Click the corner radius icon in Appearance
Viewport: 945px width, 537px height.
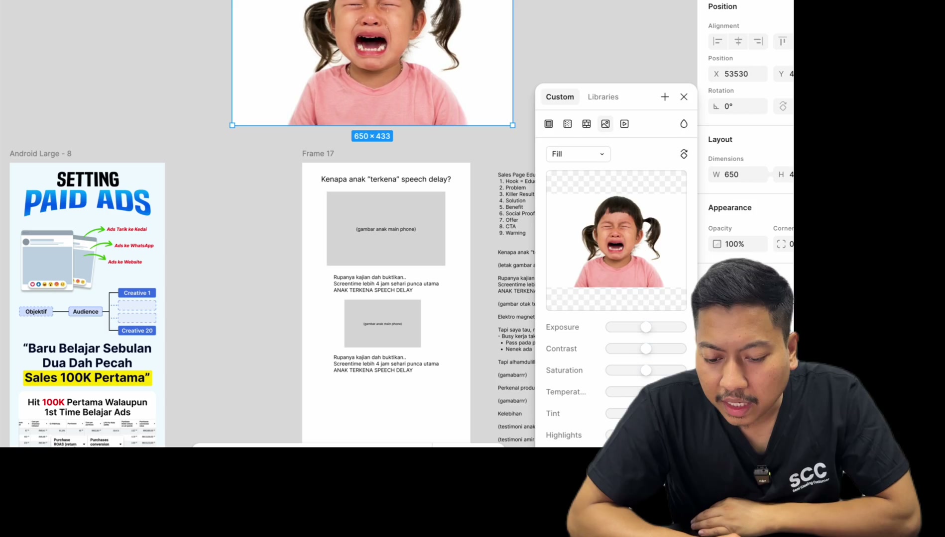tap(781, 244)
